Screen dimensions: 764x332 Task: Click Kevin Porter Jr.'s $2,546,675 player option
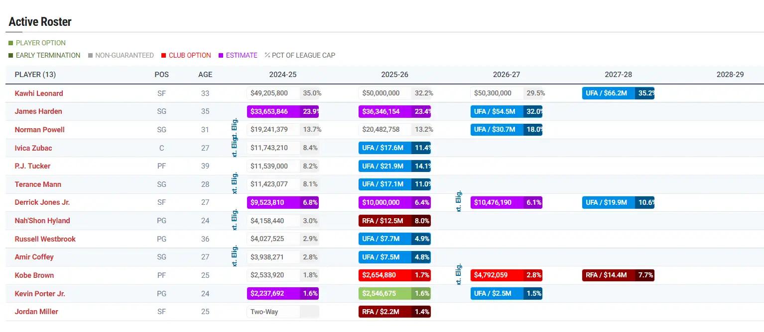click(x=394, y=294)
